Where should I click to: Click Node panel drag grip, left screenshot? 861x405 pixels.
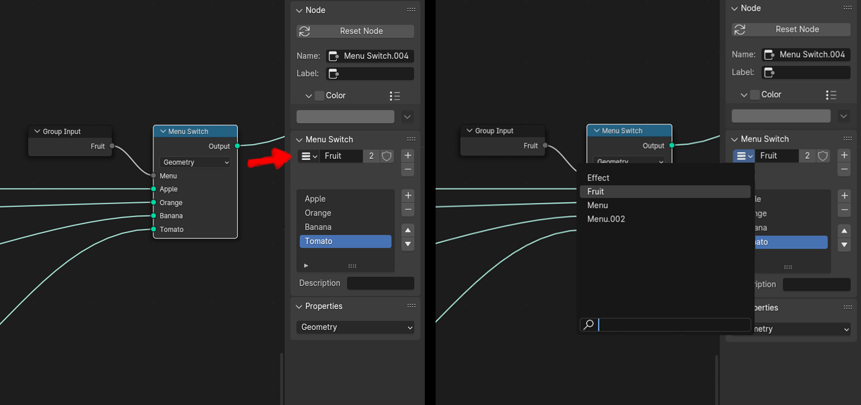(411, 10)
